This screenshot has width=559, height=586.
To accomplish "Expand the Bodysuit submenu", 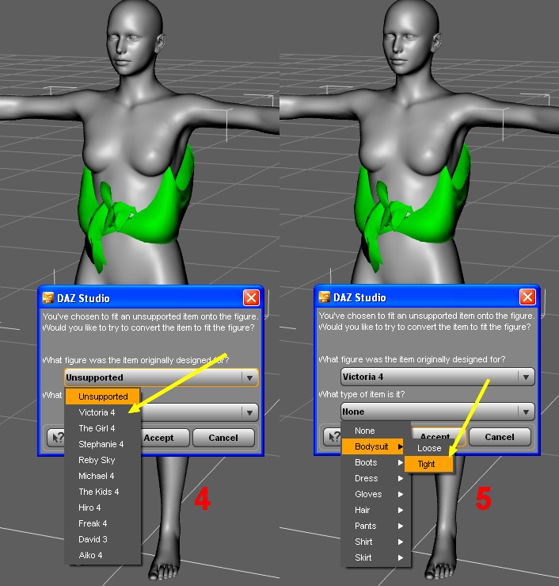I will [x=373, y=446].
